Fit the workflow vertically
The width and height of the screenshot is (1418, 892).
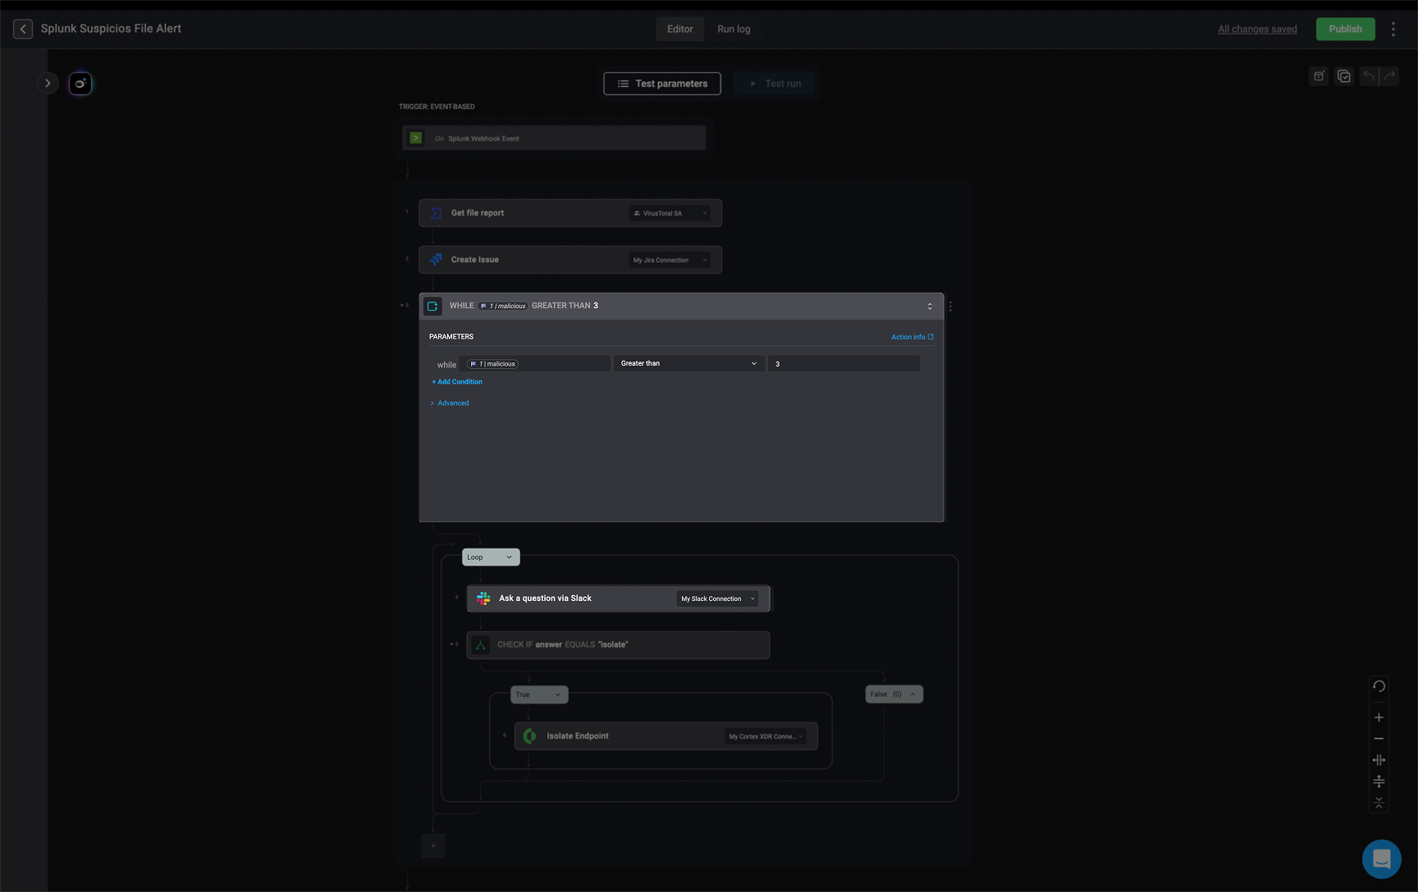1379,781
